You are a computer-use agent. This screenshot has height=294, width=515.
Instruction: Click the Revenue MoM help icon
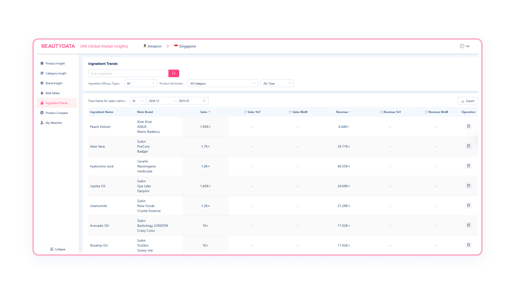[426, 112]
